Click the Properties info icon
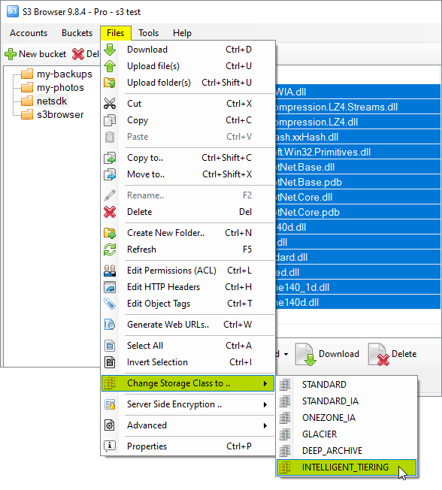This screenshot has width=442, height=490. pos(110,446)
